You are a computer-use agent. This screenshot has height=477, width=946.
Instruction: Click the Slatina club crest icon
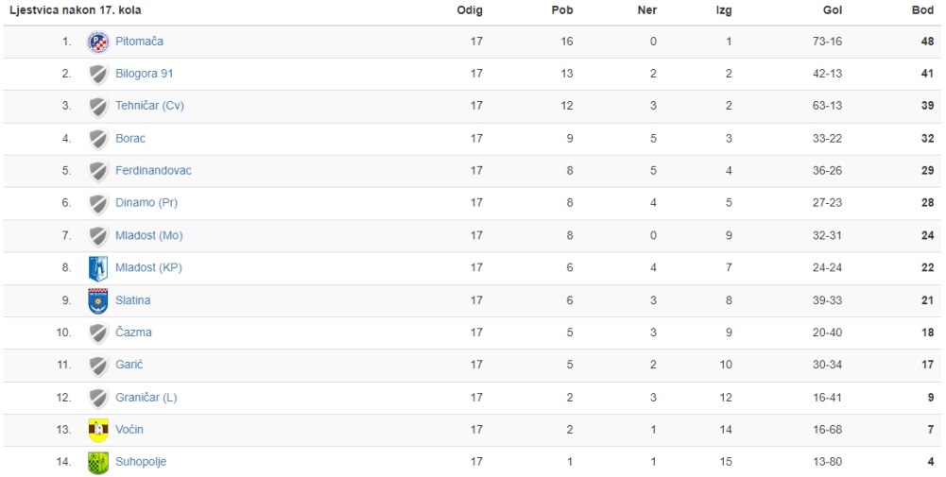tap(98, 300)
